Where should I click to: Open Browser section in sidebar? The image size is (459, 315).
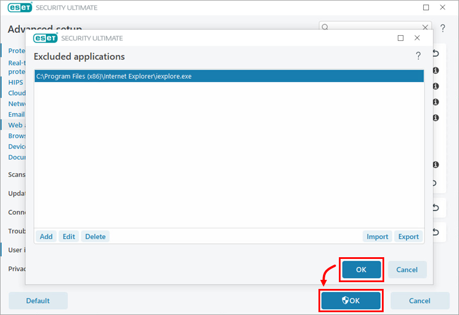click(16, 136)
